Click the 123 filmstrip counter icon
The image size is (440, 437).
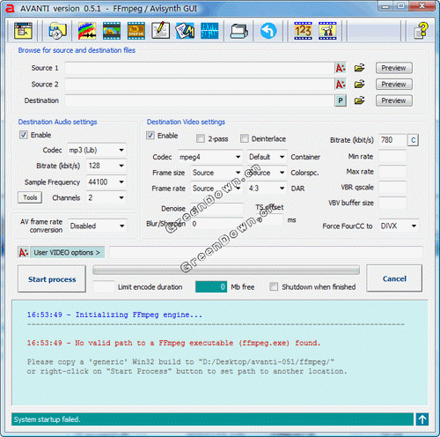[303, 31]
